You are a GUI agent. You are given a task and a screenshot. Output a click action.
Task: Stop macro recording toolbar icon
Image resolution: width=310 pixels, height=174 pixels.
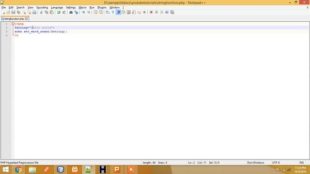(156, 12)
